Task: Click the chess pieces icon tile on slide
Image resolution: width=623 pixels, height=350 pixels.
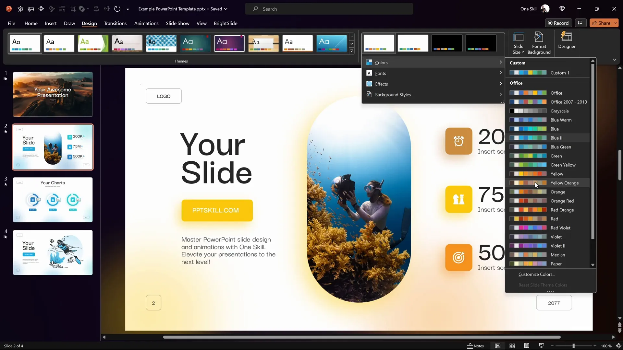Action: tap(458, 199)
